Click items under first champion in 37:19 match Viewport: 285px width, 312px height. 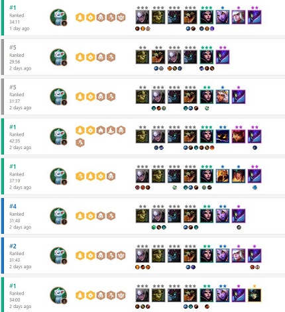pyautogui.click(x=142, y=187)
